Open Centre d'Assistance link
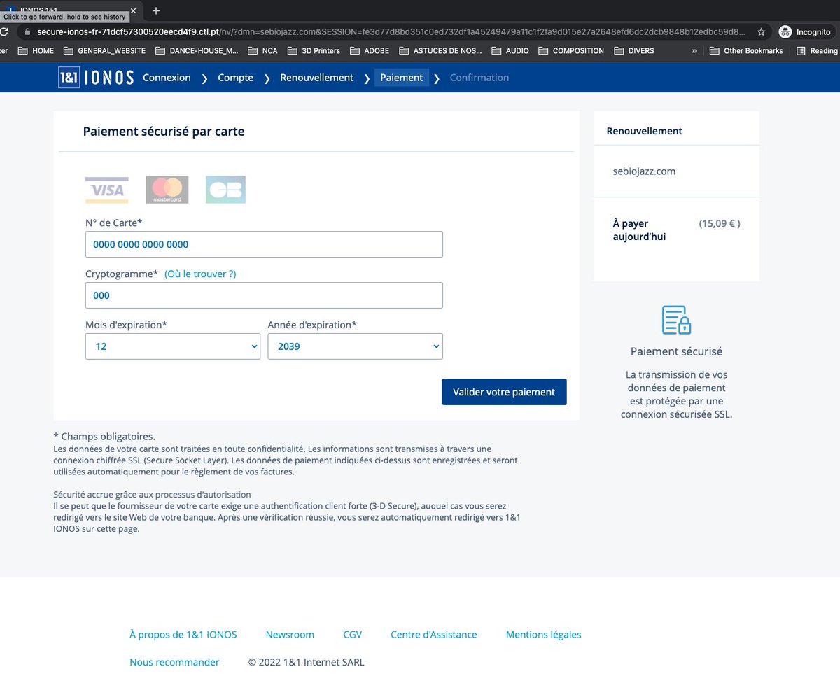 [x=434, y=635]
